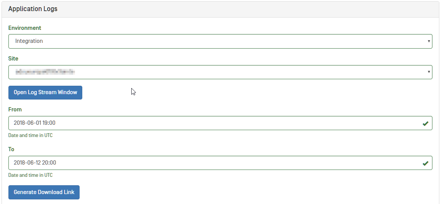
Task: Click the green checkmark in From field
Action: [x=425, y=123]
